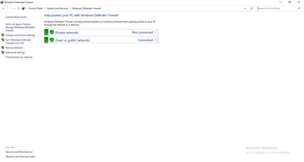Open Change notification settings

[x=20, y=35]
